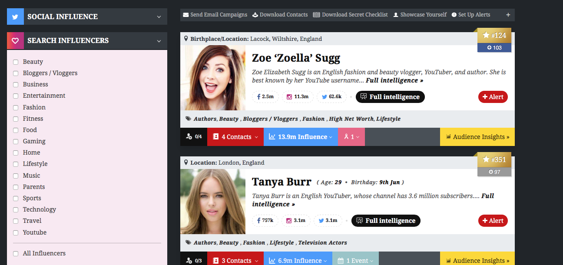
Task: Click Tanya Burr's profile photo
Action: [213, 202]
